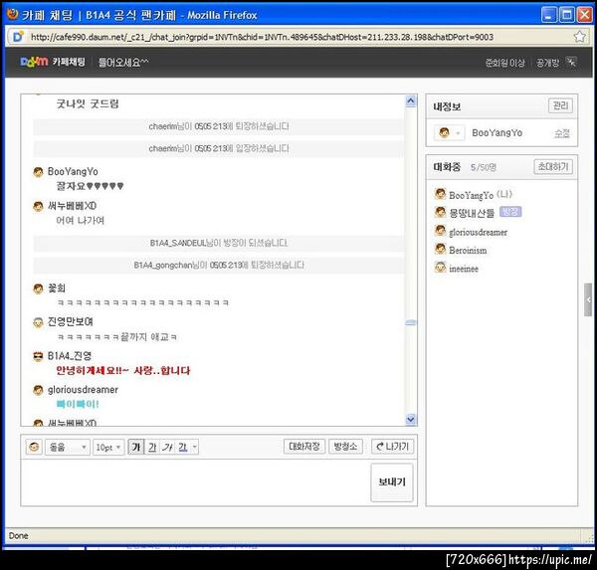Click the 들어오세요 room title

pyautogui.click(x=123, y=62)
